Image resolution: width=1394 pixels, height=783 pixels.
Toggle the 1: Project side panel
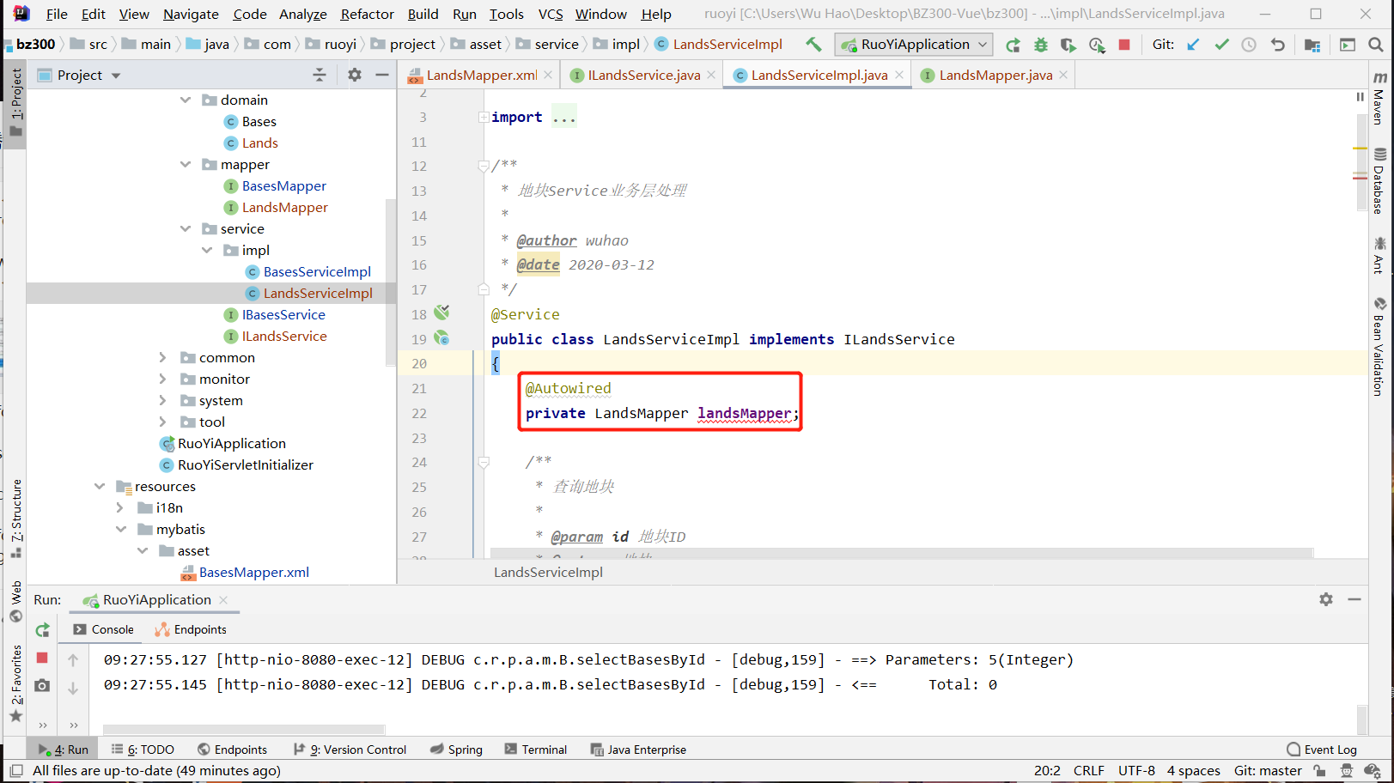click(15, 102)
